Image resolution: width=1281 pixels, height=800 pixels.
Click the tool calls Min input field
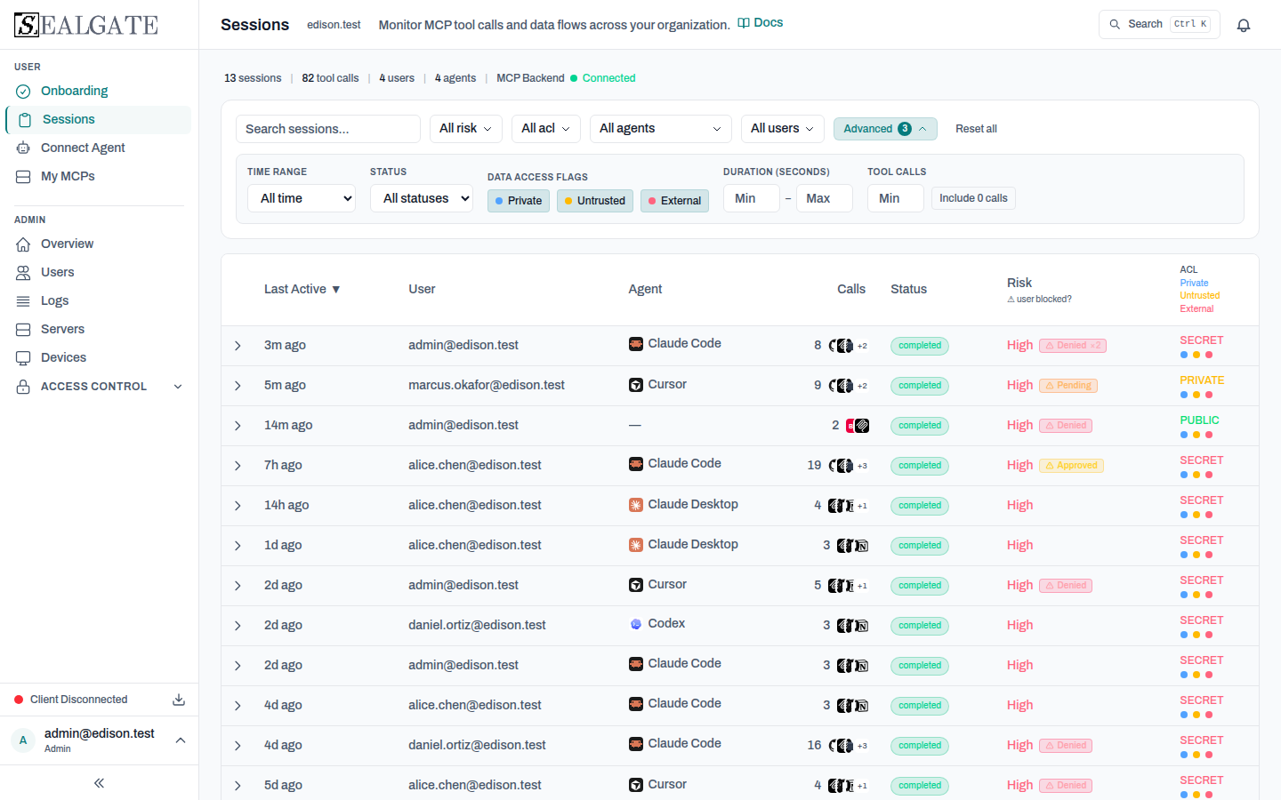[x=895, y=198]
